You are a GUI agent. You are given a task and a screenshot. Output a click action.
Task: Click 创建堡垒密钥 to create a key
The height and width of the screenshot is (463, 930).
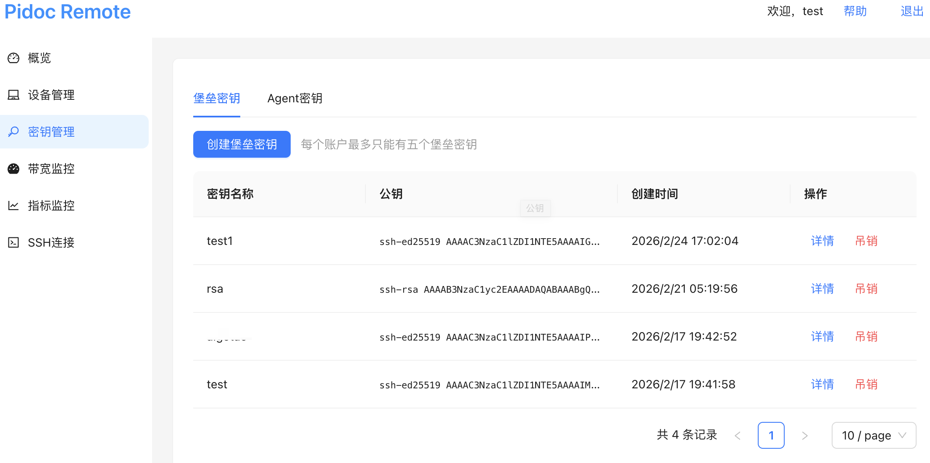[x=242, y=144]
